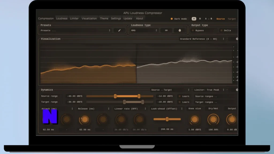Toggle Dark mode
Viewport: 274px width, 154px height.
coord(178,19)
